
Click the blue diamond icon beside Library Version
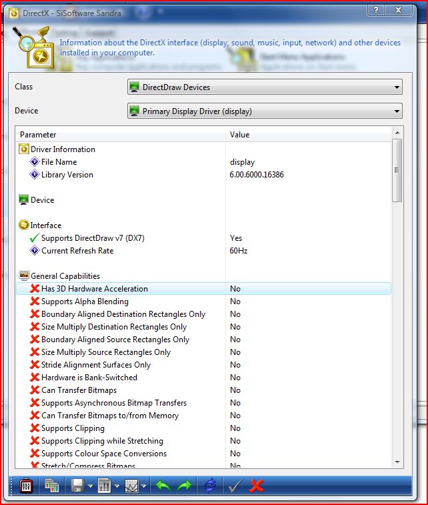coord(35,174)
